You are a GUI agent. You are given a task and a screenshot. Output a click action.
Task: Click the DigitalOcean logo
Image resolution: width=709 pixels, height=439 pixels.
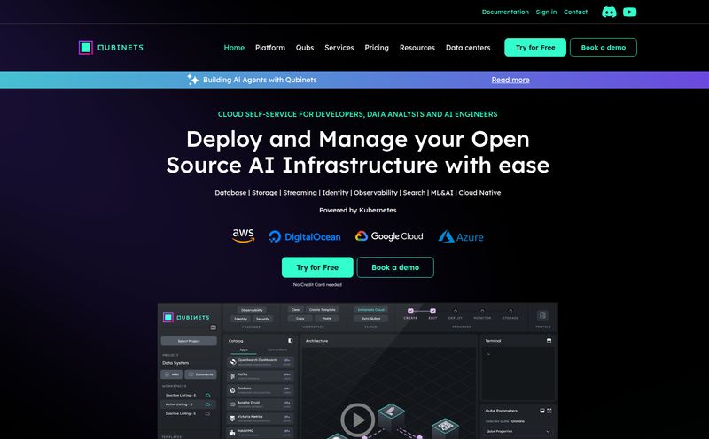point(304,236)
